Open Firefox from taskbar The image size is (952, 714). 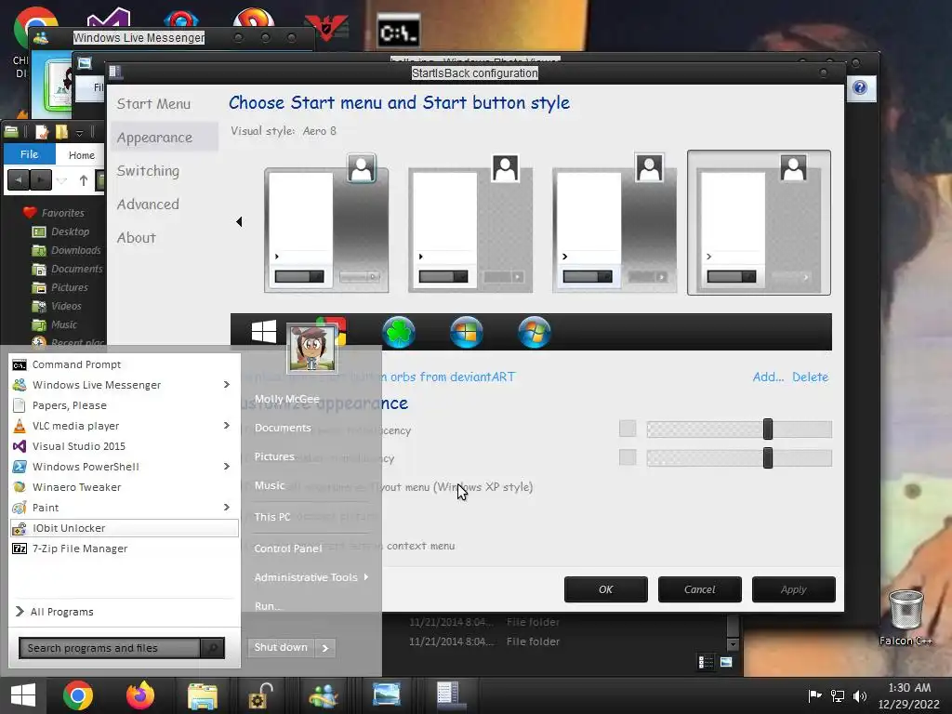(140, 695)
